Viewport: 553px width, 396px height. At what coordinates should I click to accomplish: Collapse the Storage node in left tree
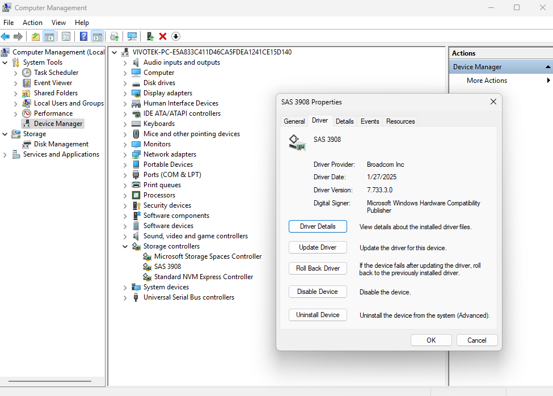[x=5, y=134]
